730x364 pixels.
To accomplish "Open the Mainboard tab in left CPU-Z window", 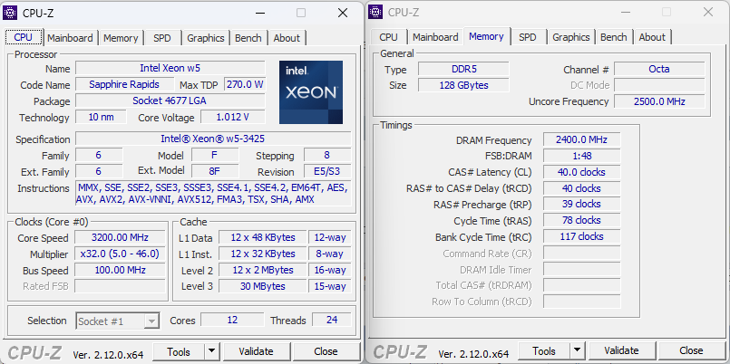I will (x=70, y=38).
